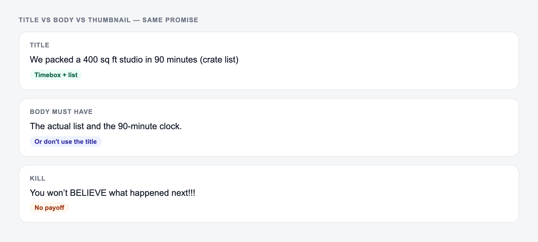Viewport: 538px width, 242px height.
Task: Select the 'We packed a 400 sq ft studio' headline
Action: tap(134, 60)
